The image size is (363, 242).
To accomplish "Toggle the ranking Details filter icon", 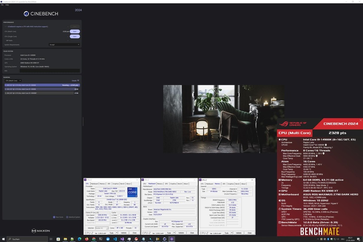I will point(78,81).
